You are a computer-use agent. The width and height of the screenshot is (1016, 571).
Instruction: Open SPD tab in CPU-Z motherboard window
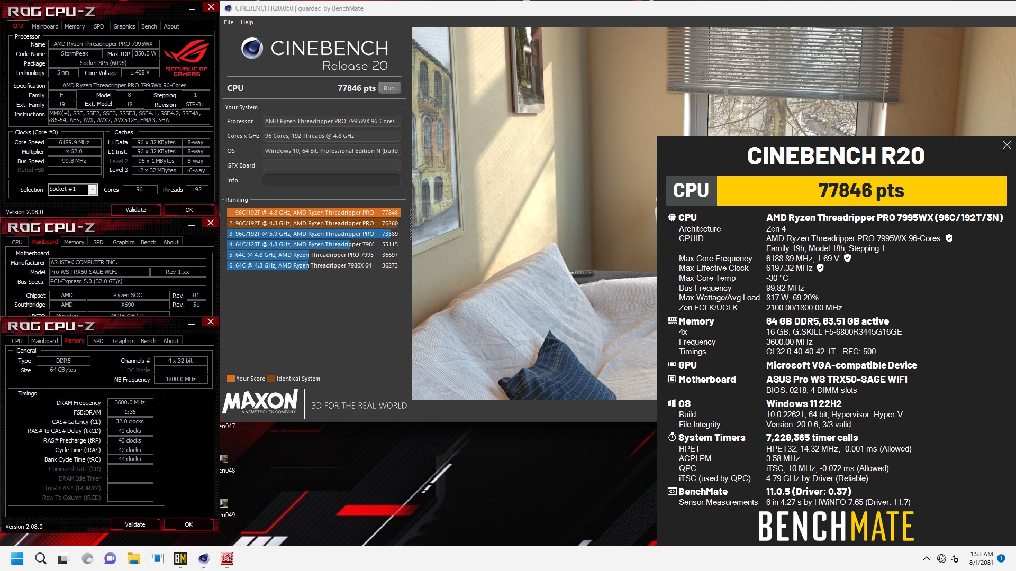click(x=98, y=242)
